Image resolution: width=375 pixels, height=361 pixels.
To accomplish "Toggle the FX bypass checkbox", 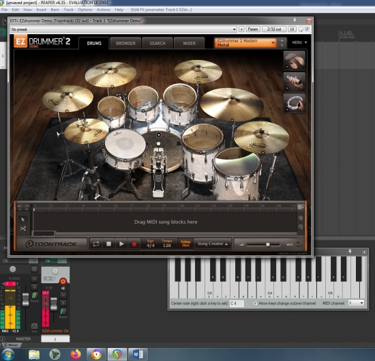I will tap(307, 29).
